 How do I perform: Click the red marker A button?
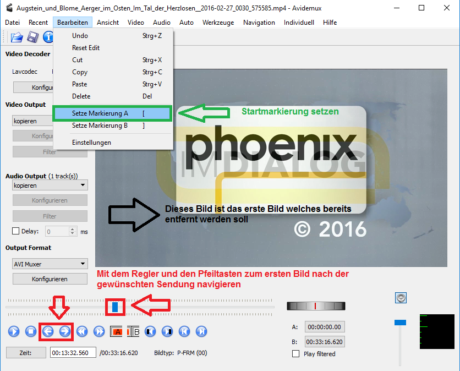118,331
